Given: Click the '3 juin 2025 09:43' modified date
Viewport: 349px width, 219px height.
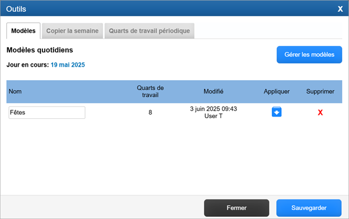Looking at the screenshot, I should pos(213,109).
